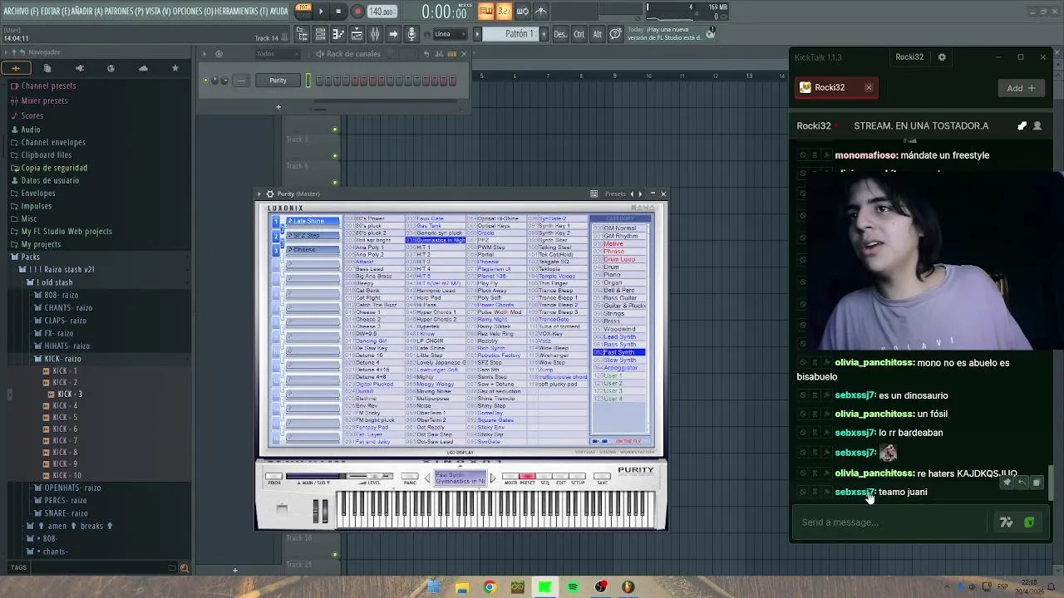
Task: Go to next preset arrow in Purity title bar
Action: [640, 194]
